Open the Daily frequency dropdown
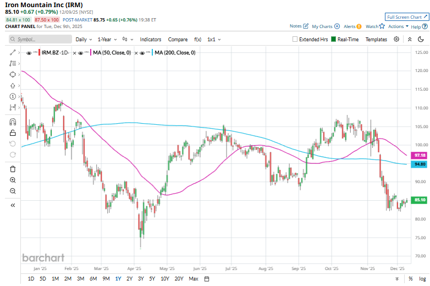 (x=84, y=40)
